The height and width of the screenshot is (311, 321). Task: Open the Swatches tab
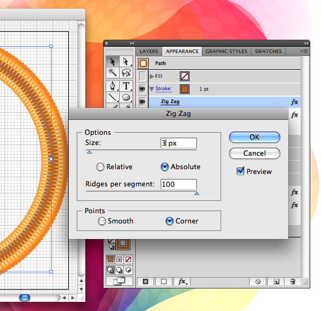[x=268, y=51]
